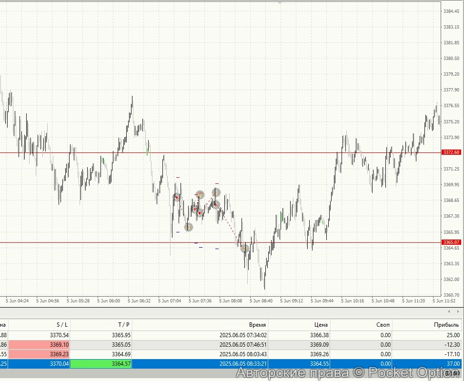Select the exit marker touching the lower red line
The width and height of the screenshot is (464, 381).
click(244, 248)
